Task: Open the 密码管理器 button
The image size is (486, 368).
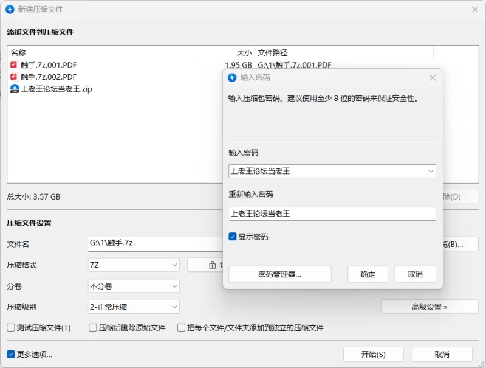Action: [x=279, y=274]
